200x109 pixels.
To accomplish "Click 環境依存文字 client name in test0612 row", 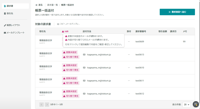I will 46,93.
